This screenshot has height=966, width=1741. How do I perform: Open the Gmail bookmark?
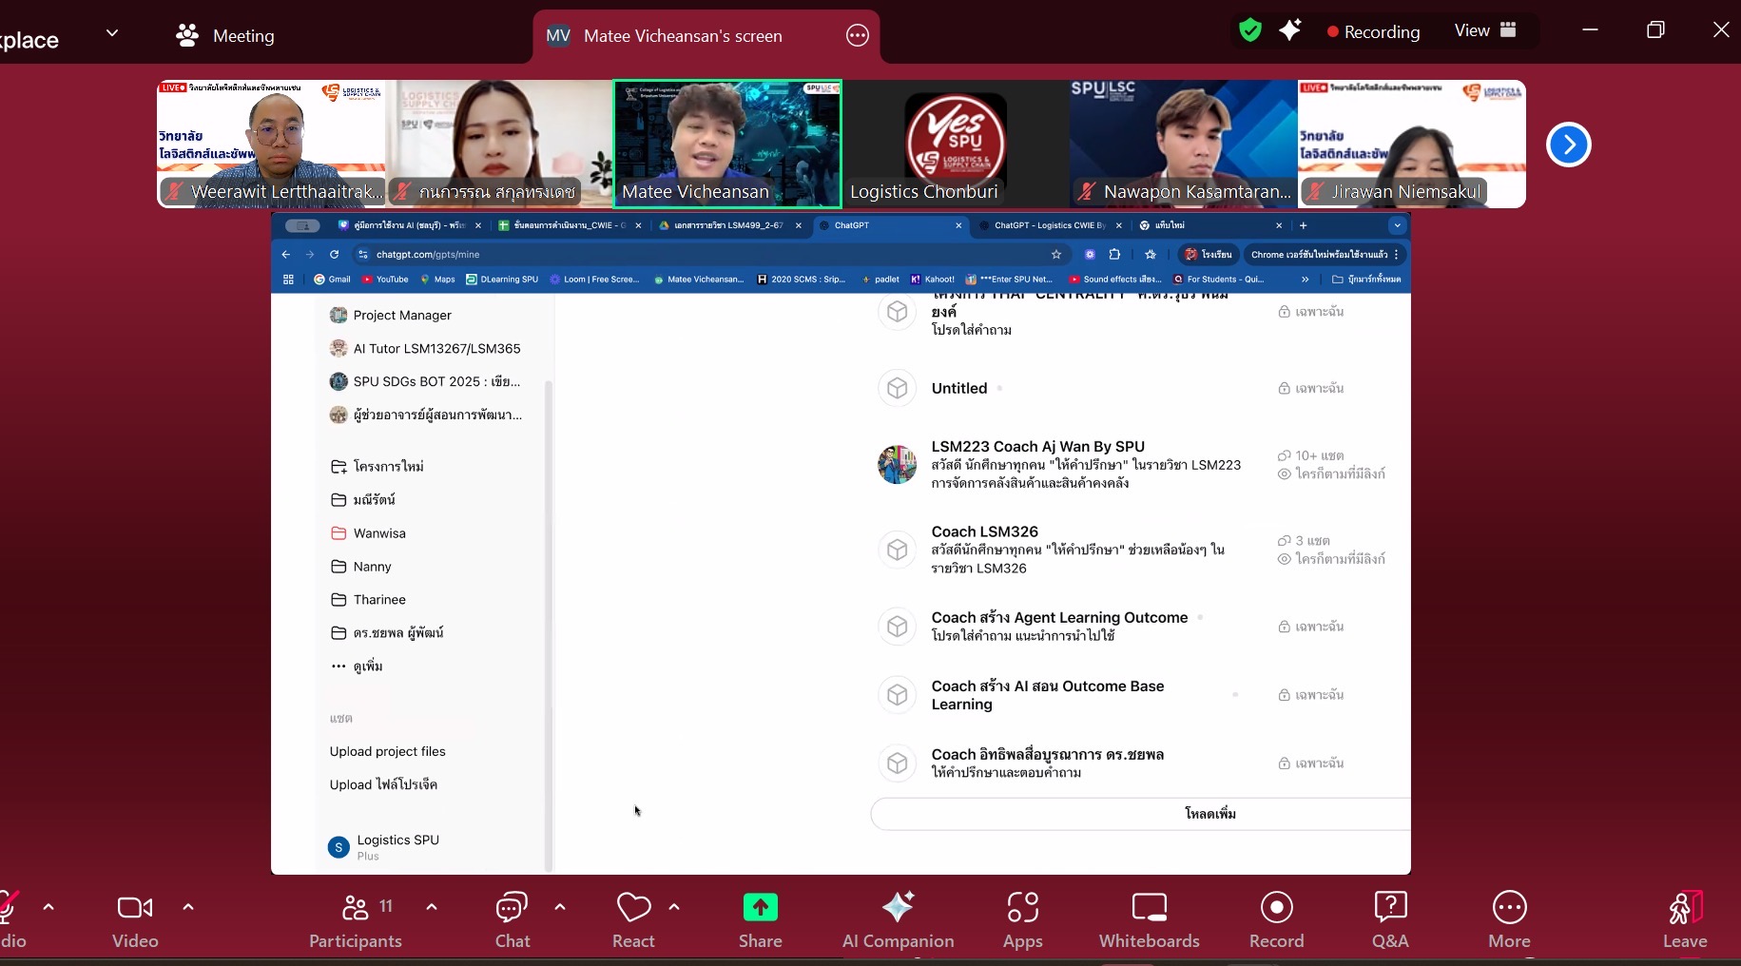click(x=332, y=280)
